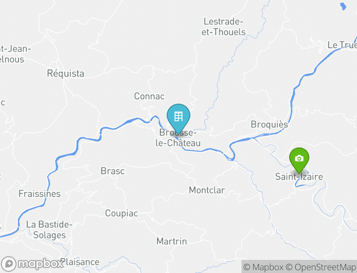Select the Broquiès label on map
The height and width of the screenshot is (273, 357).
pyautogui.click(x=269, y=125)
